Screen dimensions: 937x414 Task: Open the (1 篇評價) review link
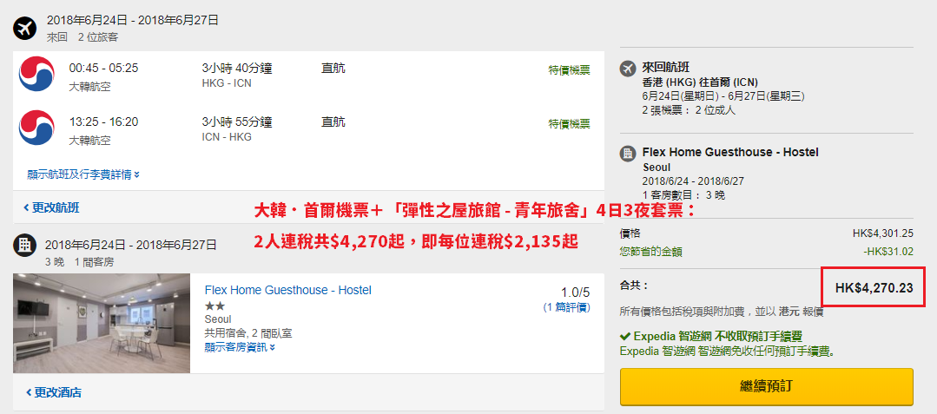(x=566, y=307)
